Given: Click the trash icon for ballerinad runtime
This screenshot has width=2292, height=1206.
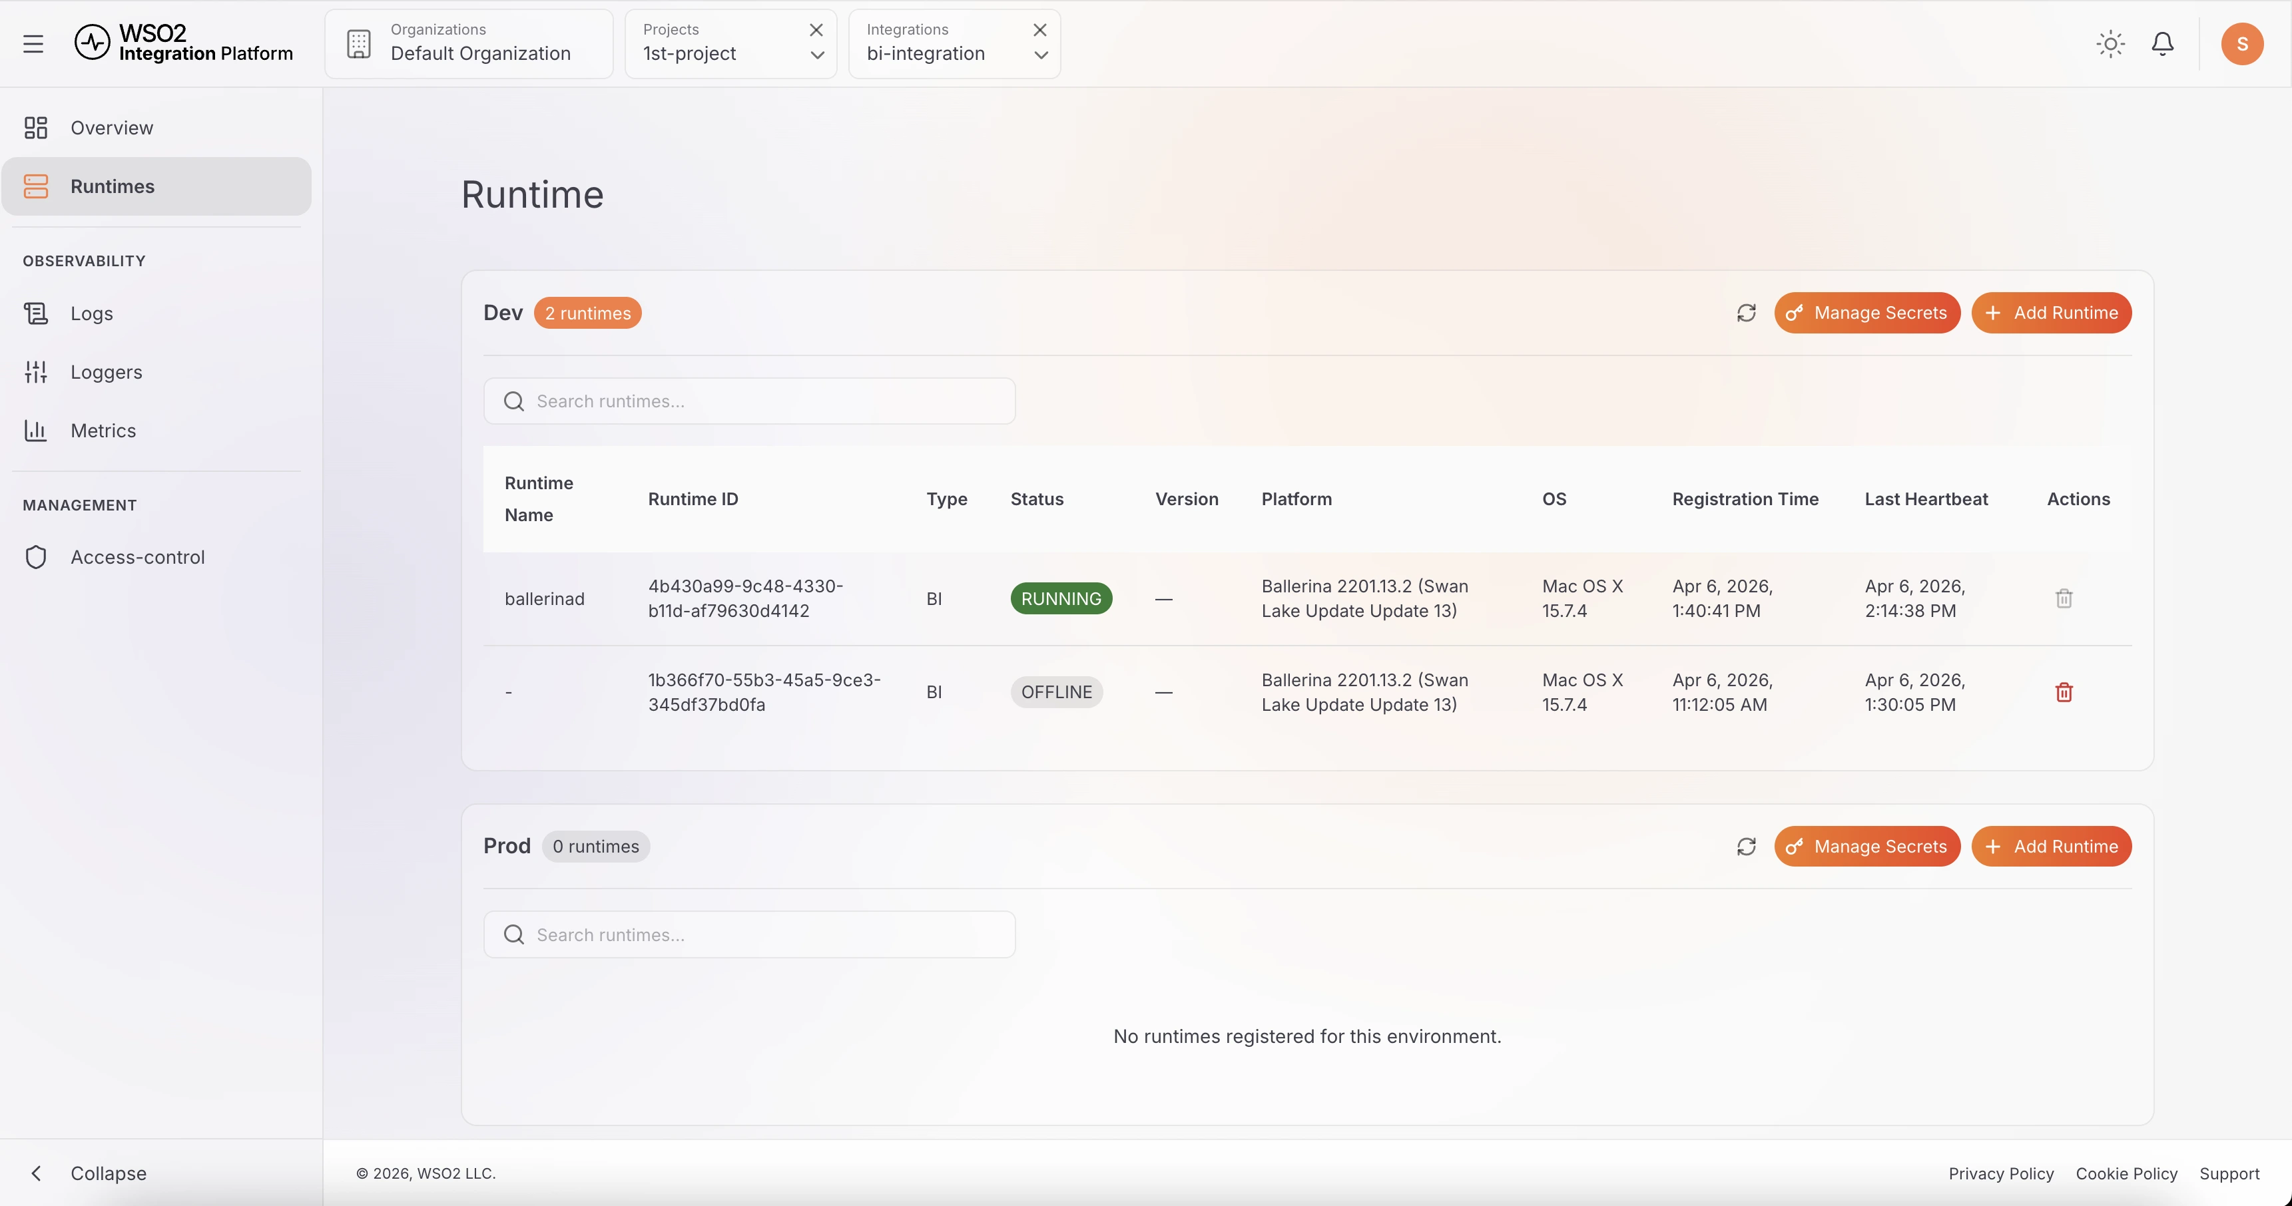Looking at the screenshot, I should pos(2064,598).
